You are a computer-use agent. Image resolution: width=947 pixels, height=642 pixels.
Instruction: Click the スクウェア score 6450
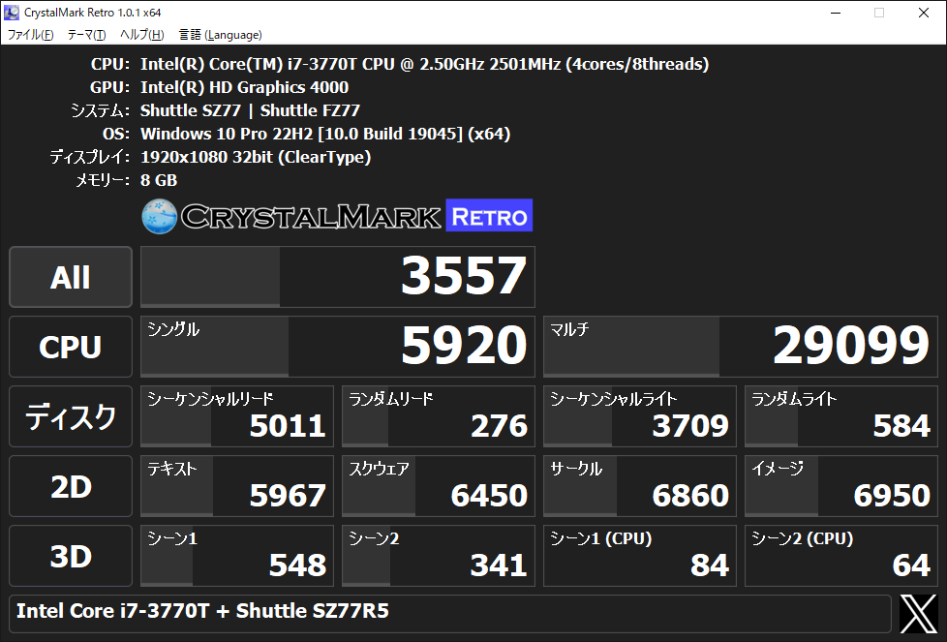coord(439,486)
